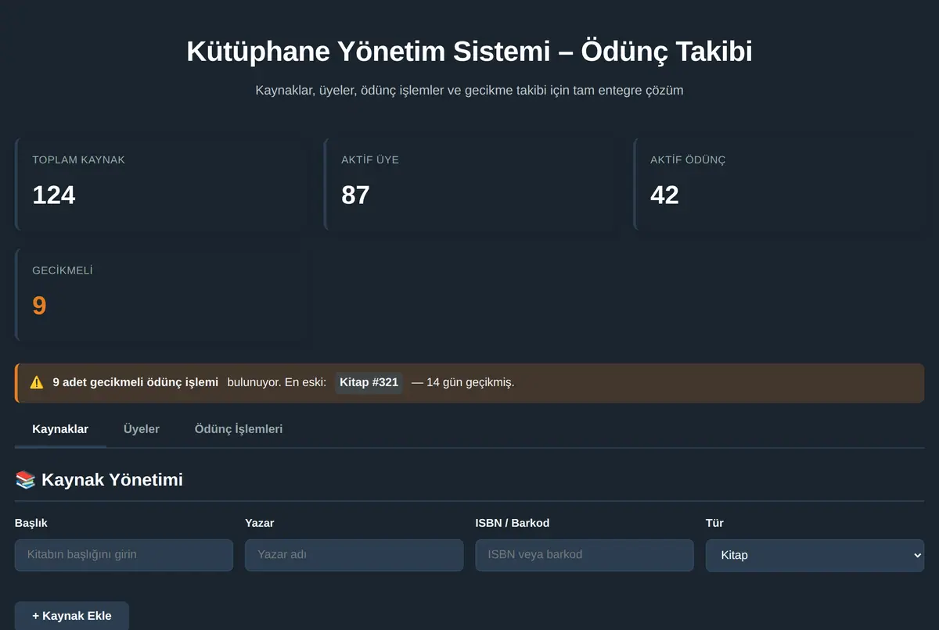Open the Ödünç İşlemleri tab
The height and width of the screenshot is (630, 939).
[239, 429]
